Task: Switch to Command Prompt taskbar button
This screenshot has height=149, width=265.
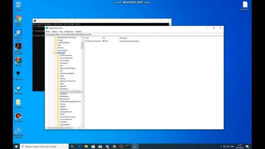Action: [128, 147]
